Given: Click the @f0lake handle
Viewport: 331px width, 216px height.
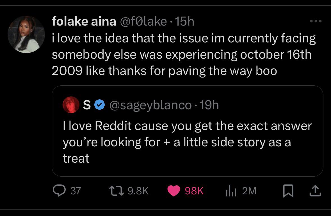Looking at the screenshot, I should click(x=143, y=22).
